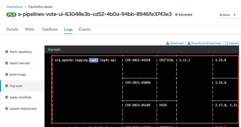The height and width of the screenshot is (127, 241).
Task: Select the Logs tab
Action: tap(68, 29)
